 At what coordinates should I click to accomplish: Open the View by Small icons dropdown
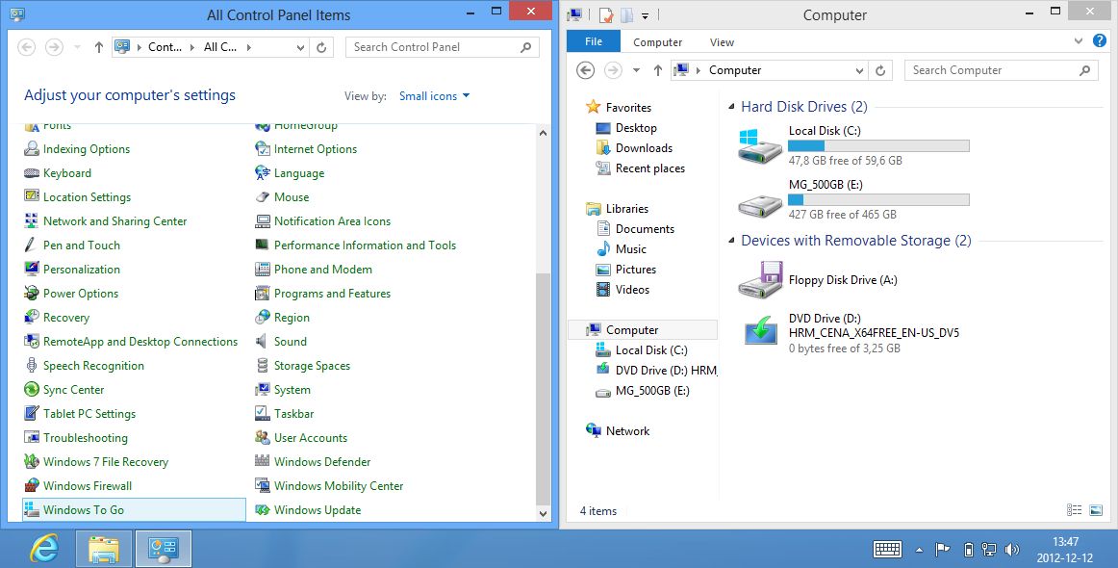[x=434, y=95]
